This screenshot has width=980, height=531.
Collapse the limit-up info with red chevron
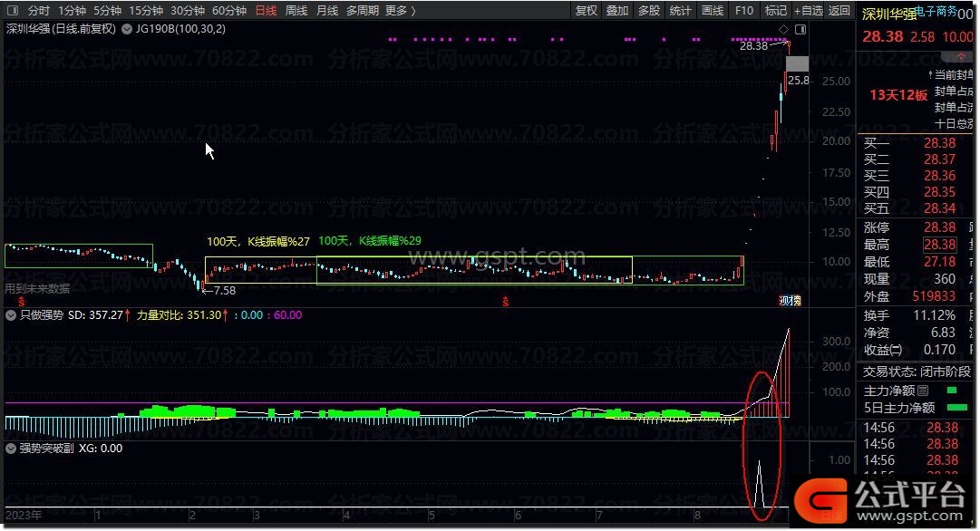961,56
